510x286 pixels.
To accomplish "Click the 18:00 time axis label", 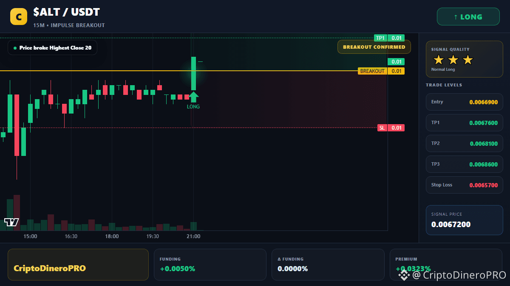I will pos(112,236).
